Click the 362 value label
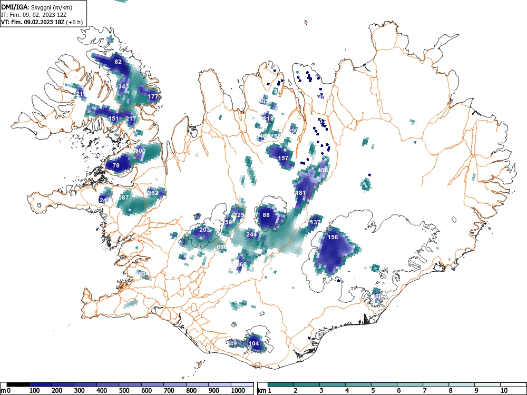This screenshot has width=527, height=395. (153, 193)
